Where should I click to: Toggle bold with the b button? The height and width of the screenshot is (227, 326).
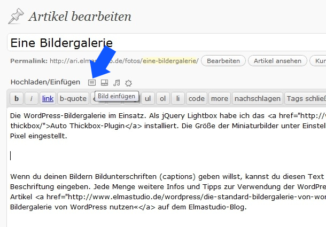tap(17, 98)
